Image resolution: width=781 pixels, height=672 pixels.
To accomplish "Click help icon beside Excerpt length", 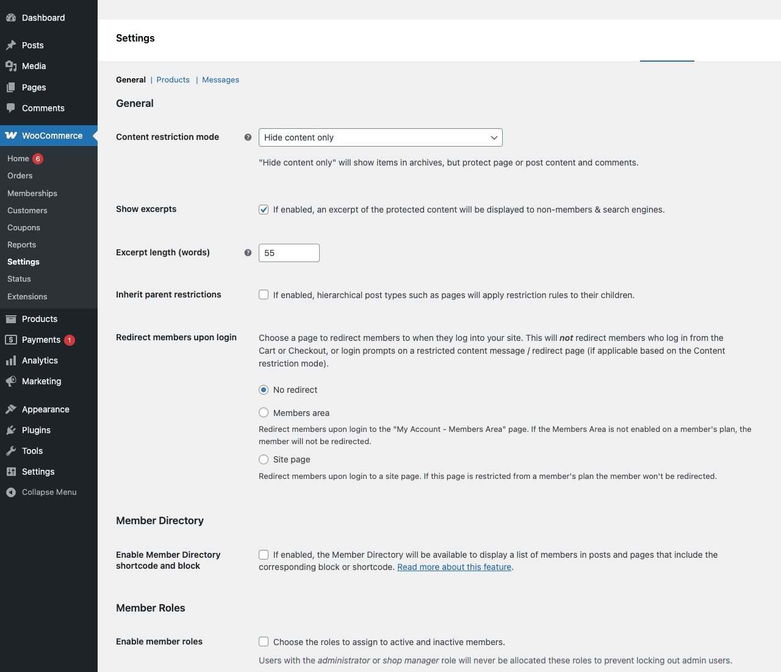I will 248,253.
